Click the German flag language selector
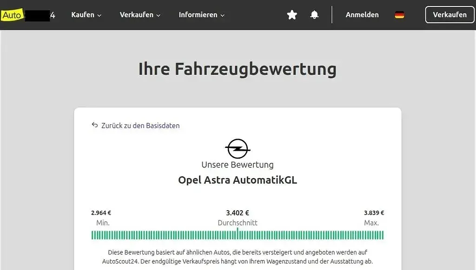 (399, 15)
